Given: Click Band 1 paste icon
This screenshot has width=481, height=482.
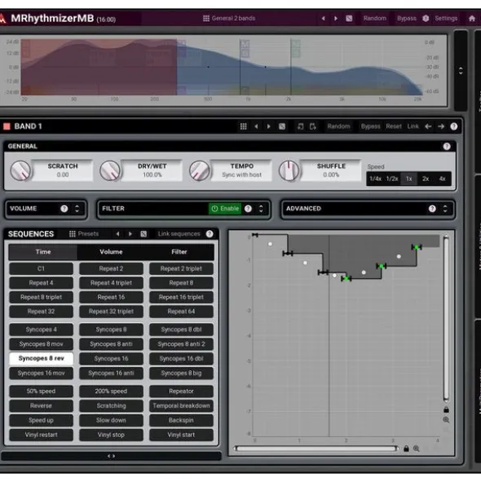Looking at the screenshot, I should point(313,126).
